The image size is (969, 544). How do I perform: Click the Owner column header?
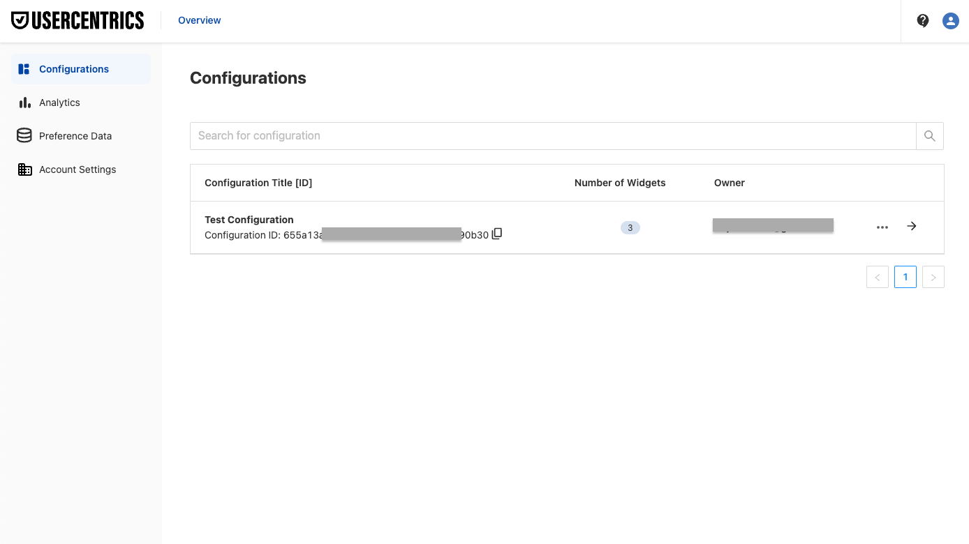tap(730, 183)
